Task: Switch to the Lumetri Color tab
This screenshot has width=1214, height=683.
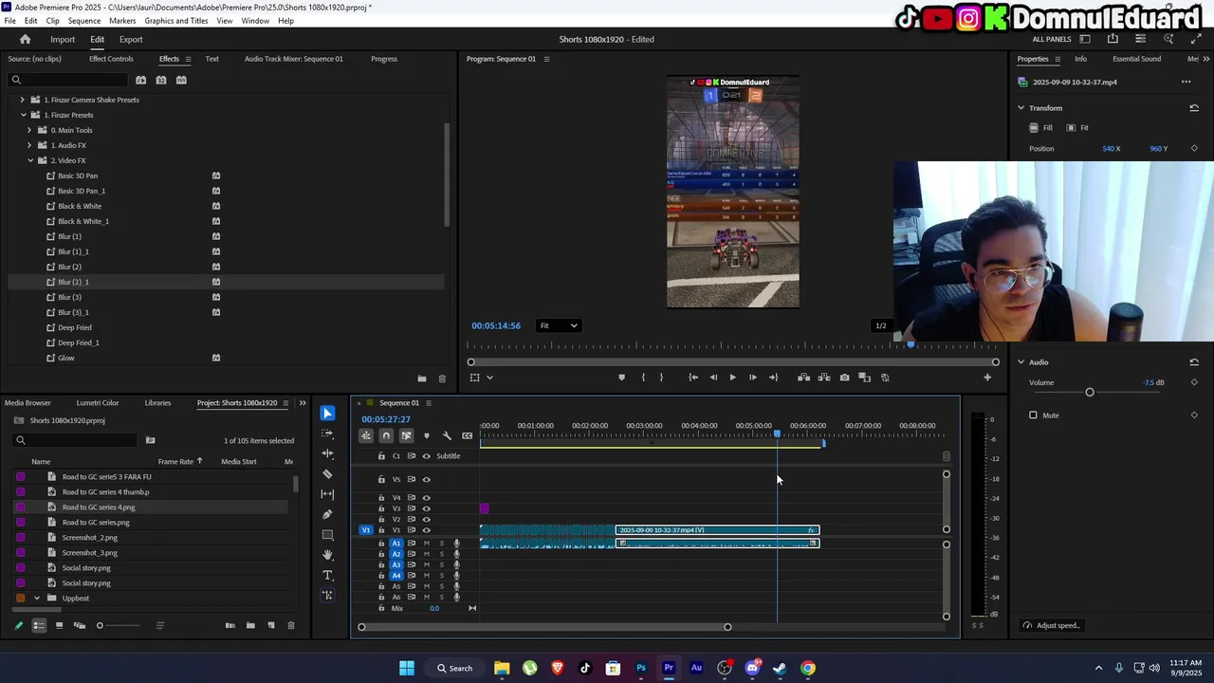Action: pos(98,403)
